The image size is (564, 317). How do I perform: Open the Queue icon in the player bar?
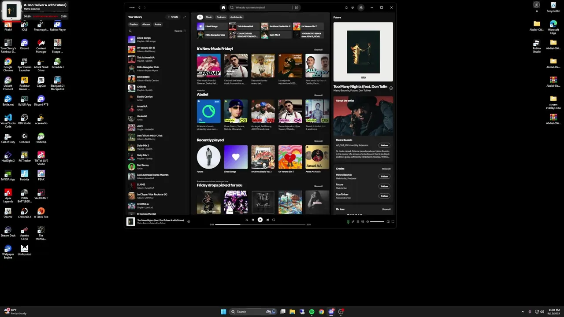click(358, 221)
